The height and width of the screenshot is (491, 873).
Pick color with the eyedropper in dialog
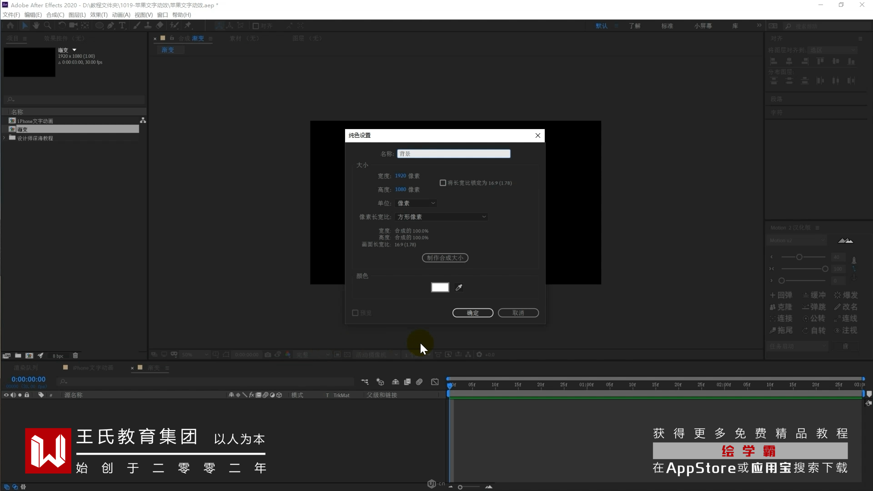pyautogui.click(x=459, y=287)
